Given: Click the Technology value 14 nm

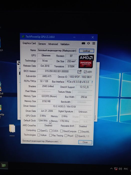Looking at the screenshot, I should pos(45,61).
